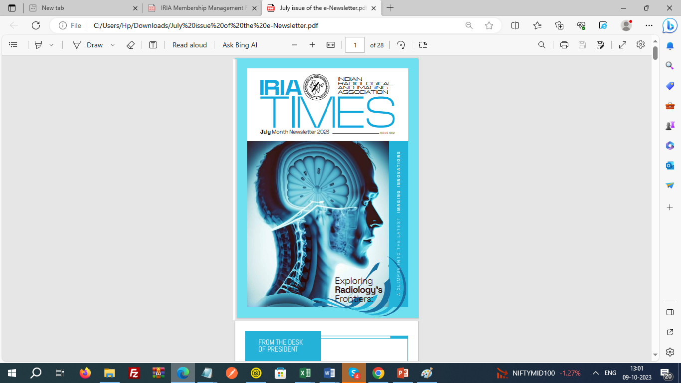The image size is (681, 383).
Task: Select the Draw tool
Action: (x=88, y=45)
